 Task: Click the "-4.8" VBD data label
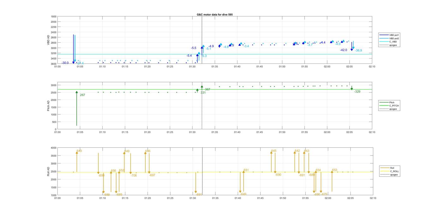click(226, 47)
